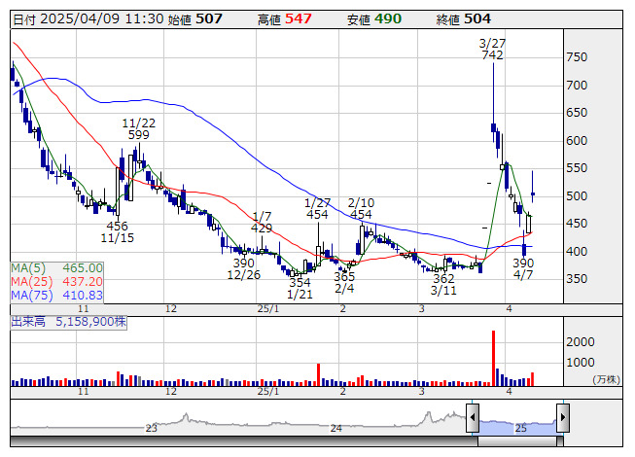Click the 終値 504 closing price
635x457 pixels.
pos(464,19)
